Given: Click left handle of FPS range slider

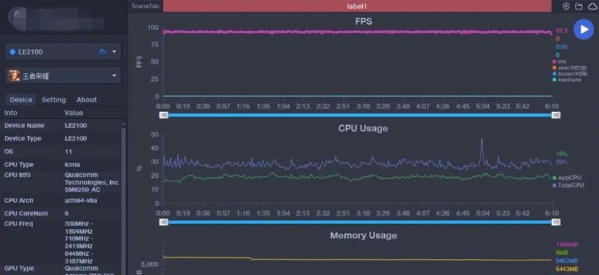Looking at the screenshot, I should 164,115.
